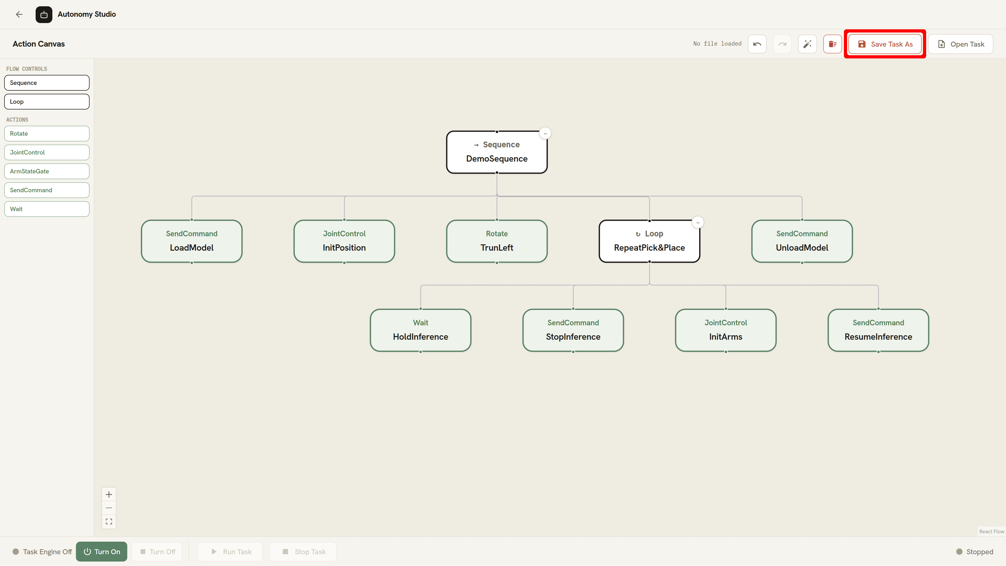Pick the JointControl action from palette

[x=47, y=152]
